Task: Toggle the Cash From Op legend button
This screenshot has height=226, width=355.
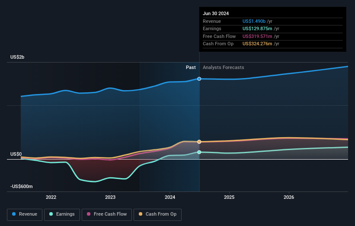Action: (157, 214)
